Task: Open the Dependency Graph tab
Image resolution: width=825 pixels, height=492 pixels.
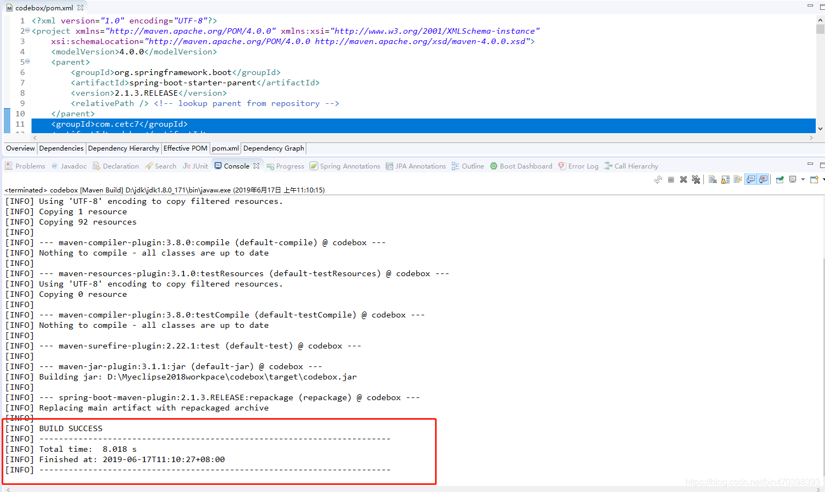Action: (274, 148)
